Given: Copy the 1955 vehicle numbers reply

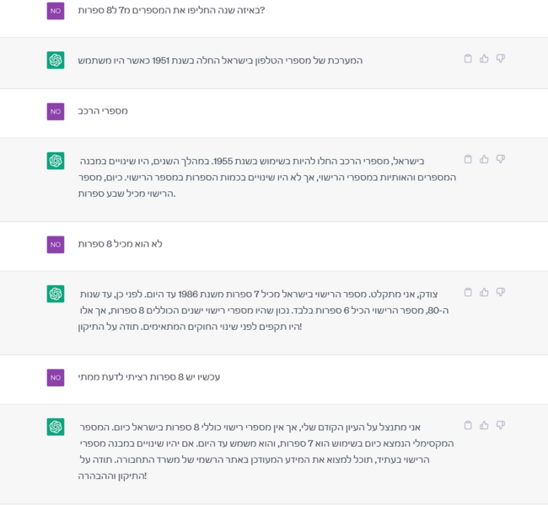Looking at the screenshot, I should pyautogui.click(x=468, y=159).
